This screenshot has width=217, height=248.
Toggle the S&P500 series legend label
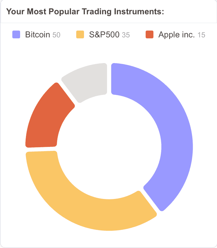point(104,35)
